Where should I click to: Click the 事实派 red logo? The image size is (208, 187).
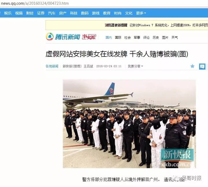pos(89,37)
